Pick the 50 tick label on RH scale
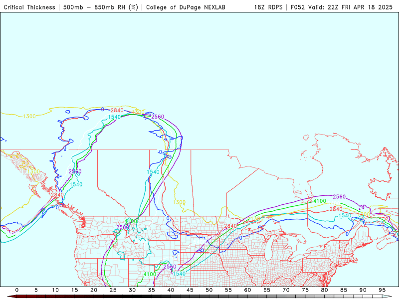Viewport: 399px width, 299px height. [x=209, y=290]
